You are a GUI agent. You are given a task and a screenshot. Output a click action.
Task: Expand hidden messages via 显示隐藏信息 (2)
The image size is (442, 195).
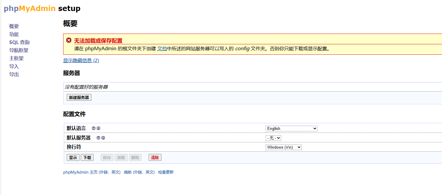click(81, 60)
